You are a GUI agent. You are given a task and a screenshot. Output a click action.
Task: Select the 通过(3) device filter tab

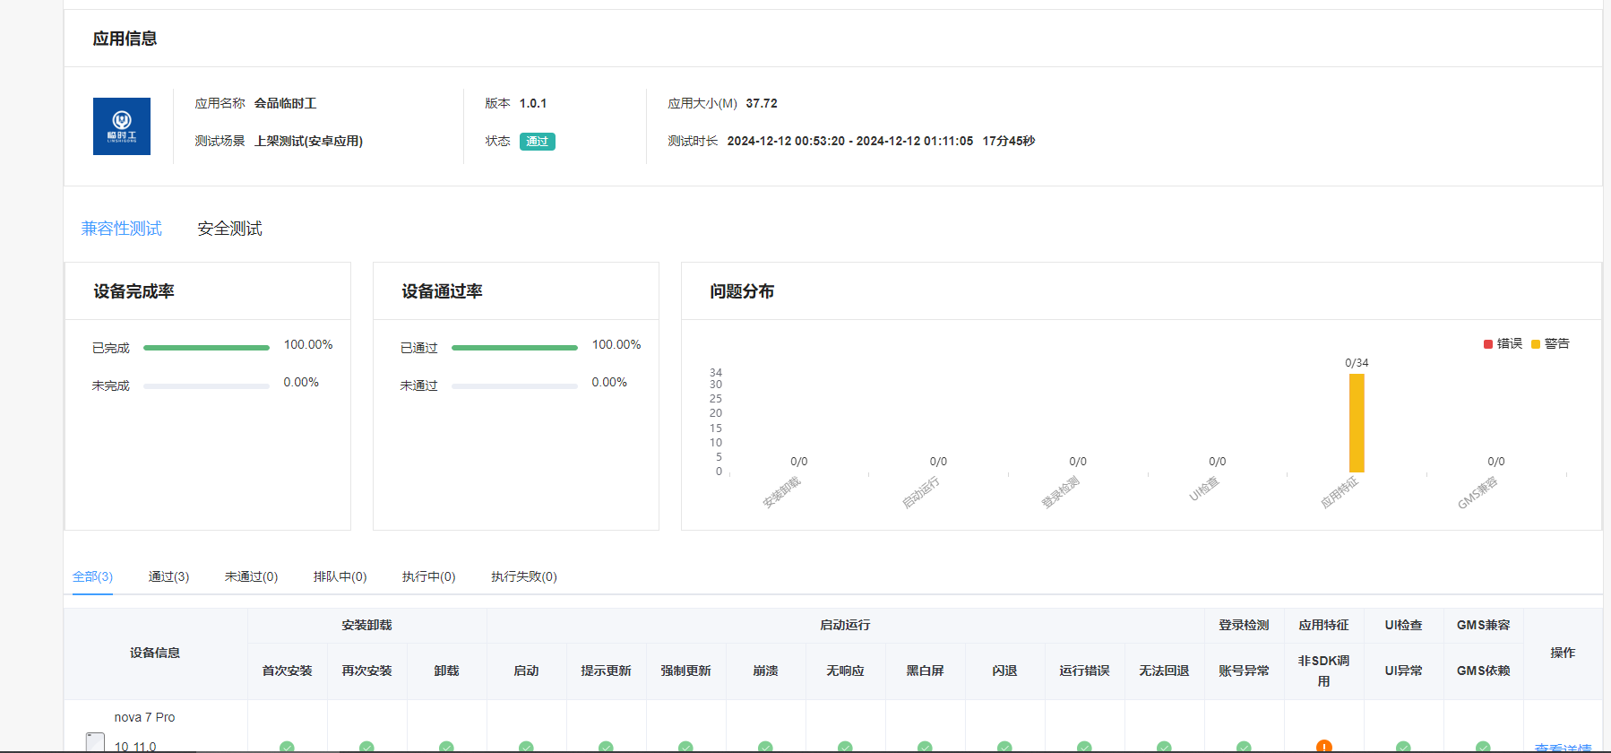tap(168, 576)
